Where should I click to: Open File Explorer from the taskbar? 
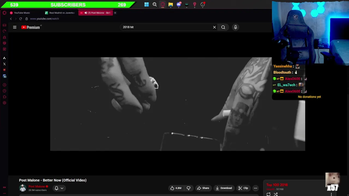click(171, 4)
